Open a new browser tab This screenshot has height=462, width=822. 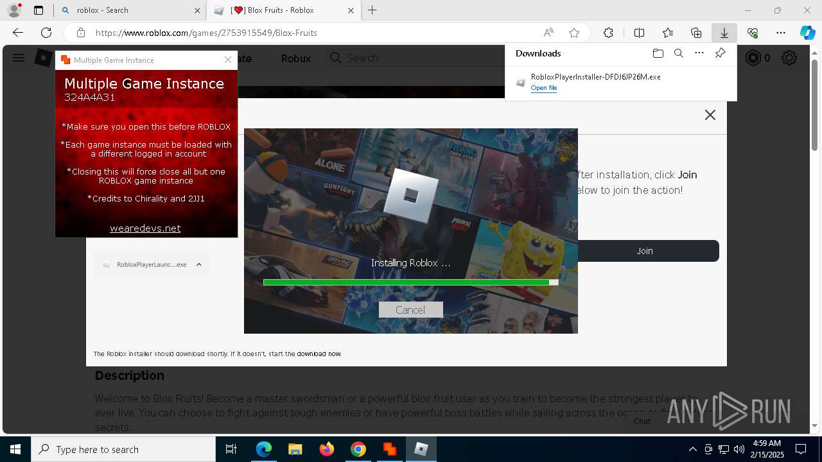point(372,10)
